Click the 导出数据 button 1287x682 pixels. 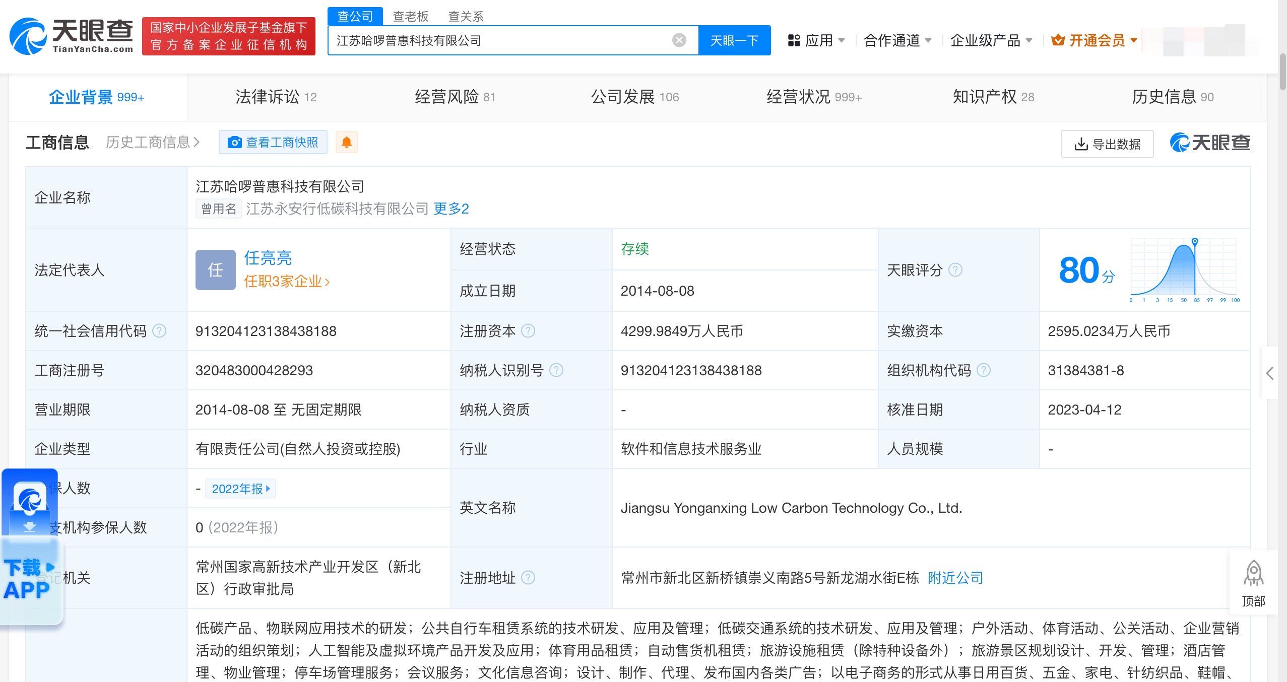[x=1107, y=144]
